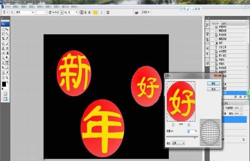
Task: Select the Slice tool
Action: point(7,39)
